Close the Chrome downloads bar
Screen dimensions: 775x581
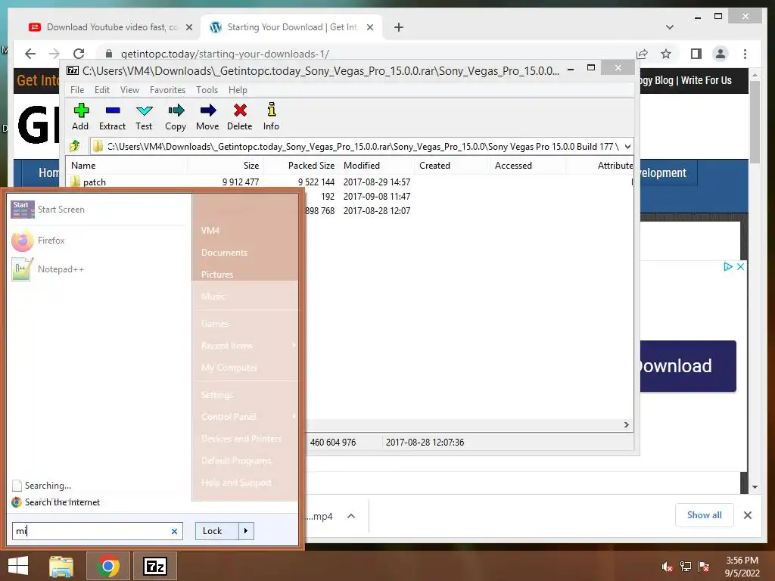748,515
